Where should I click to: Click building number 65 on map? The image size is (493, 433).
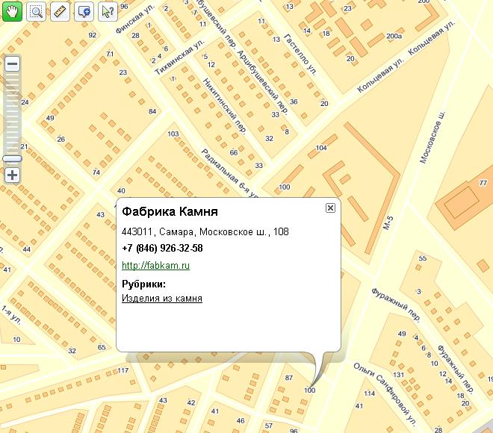[x=102, y=347]
